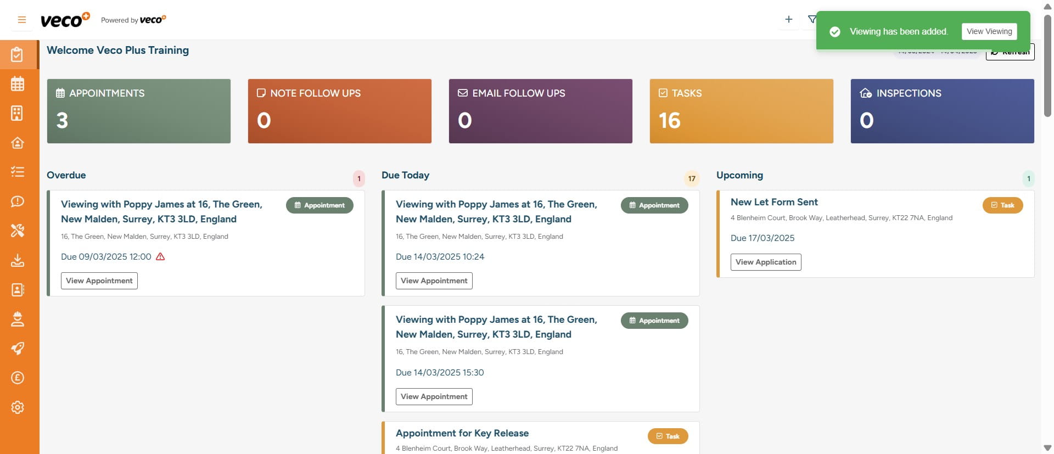
Task: Open View Appointment for the 15:30 viewing
Action: [x=434, y=397]
